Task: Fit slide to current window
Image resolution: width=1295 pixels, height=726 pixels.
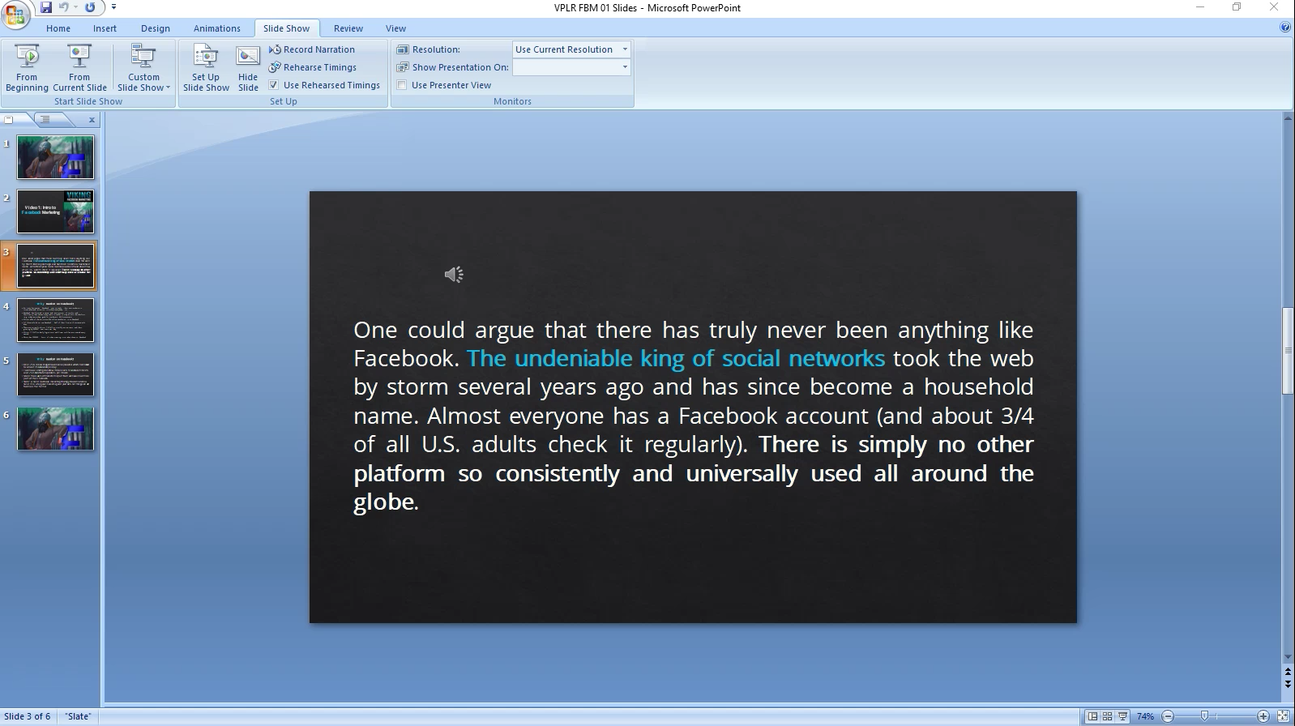Action: tap(1284, 716)
